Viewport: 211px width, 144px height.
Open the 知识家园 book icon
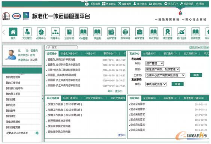154,32
